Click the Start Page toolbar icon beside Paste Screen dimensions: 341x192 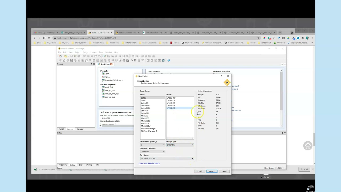tap(105, 56)
